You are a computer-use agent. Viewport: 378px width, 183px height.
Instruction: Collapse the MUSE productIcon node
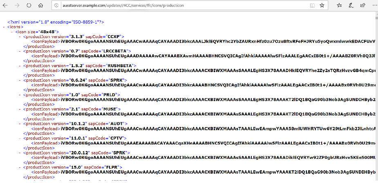20,109
